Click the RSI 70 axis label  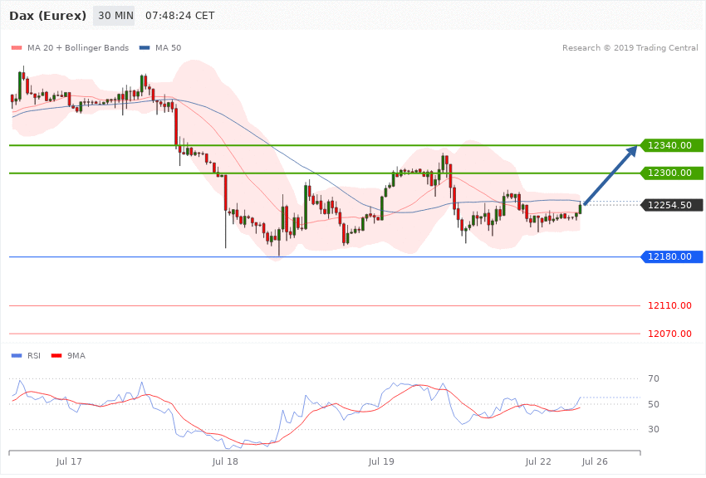tap(654, 378)
